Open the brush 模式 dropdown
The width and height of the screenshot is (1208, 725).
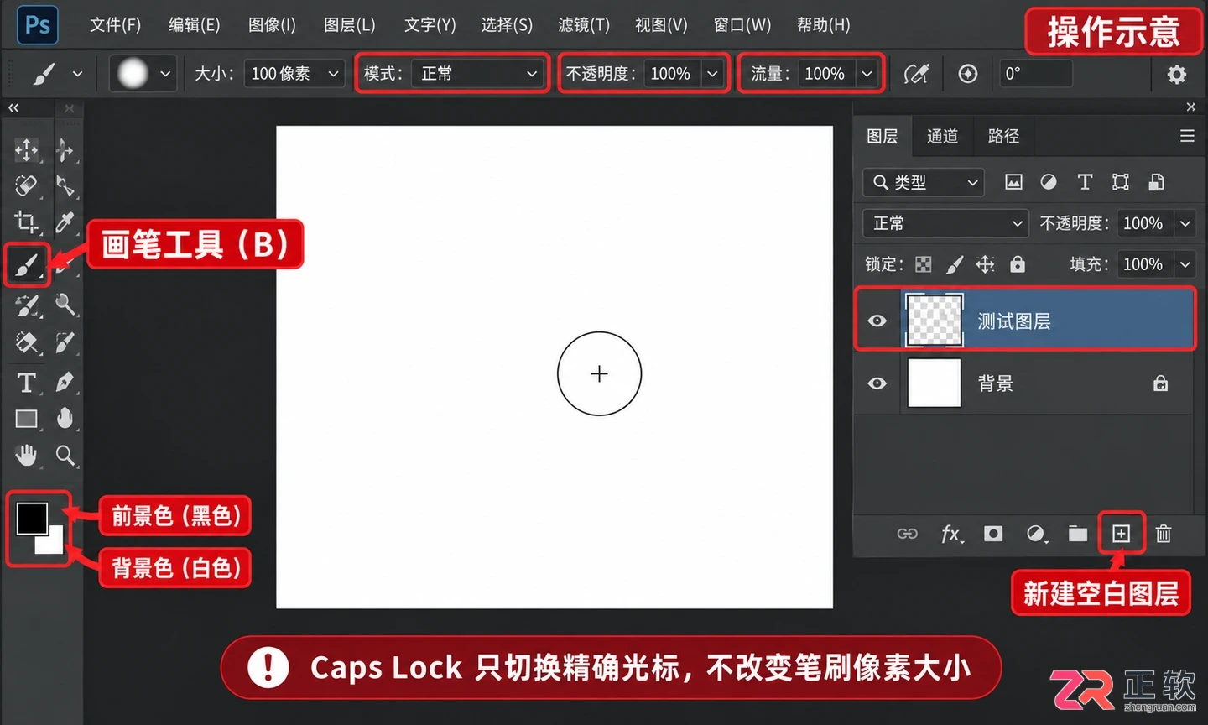pyautogui.click(x=479, y=74)
